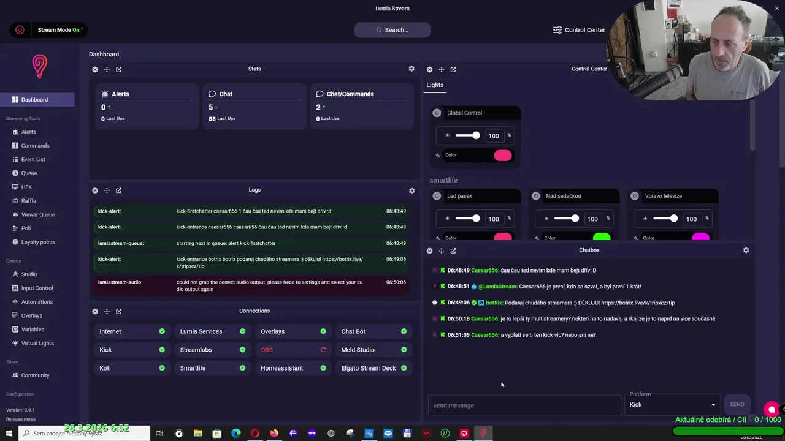Click the Kick connection entry
Image resolution: width=785 pixels, height=441 pixels.
tap(131, 350)
